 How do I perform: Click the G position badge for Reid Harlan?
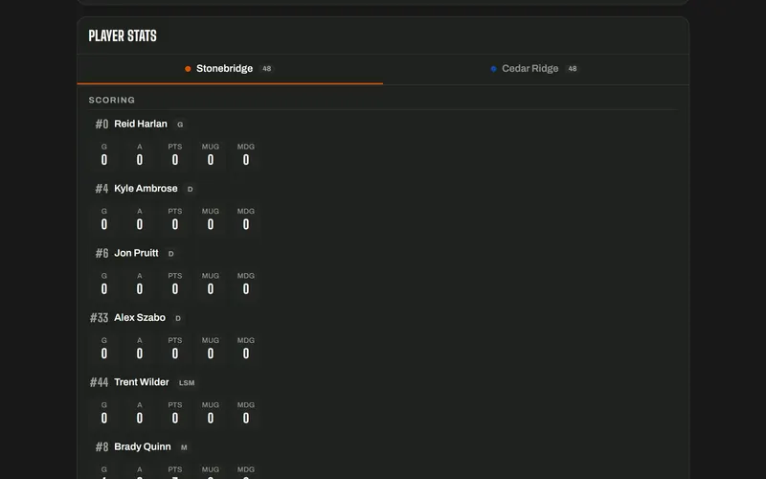point(180,125)
